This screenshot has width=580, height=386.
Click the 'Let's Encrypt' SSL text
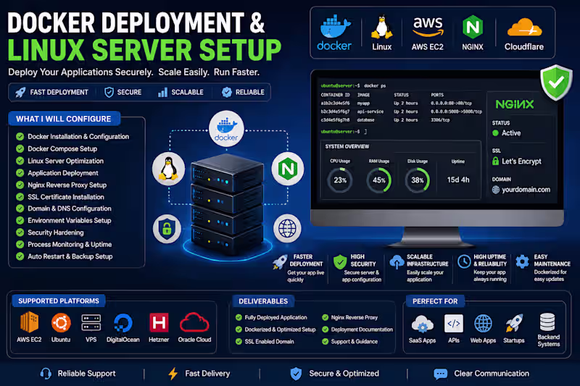coord(521,161)
